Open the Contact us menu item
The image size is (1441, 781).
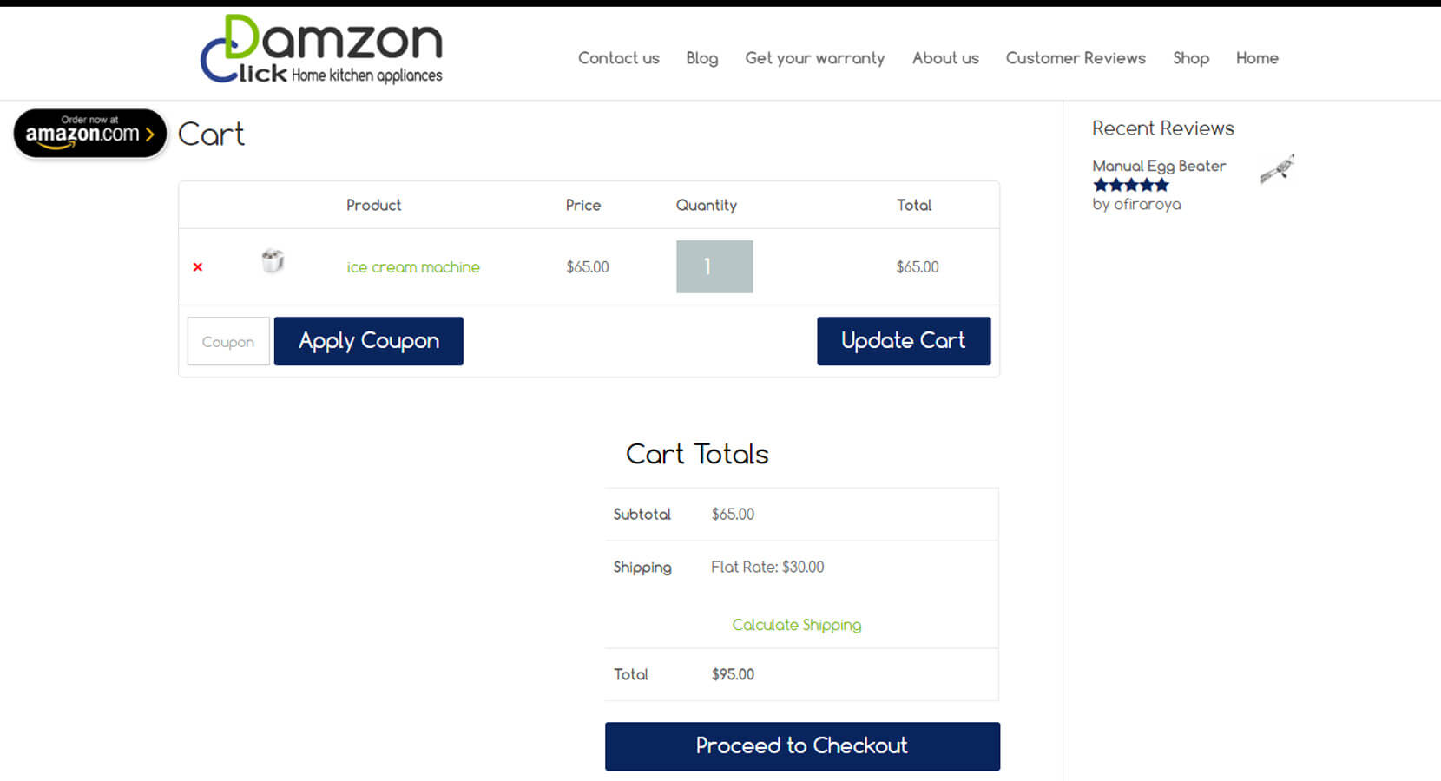point(619,58)
